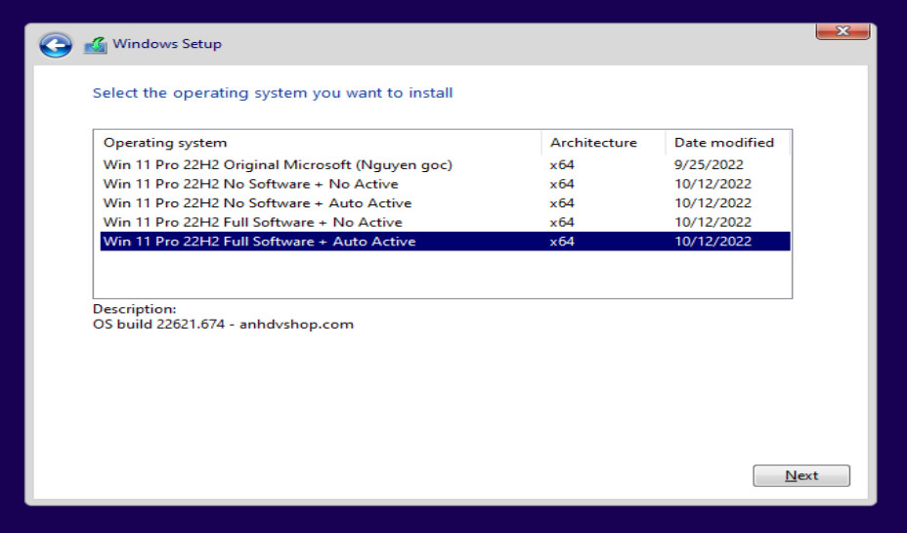Viewport: 907px width, 533px height.
Task: Click the Architecture column header
Action: coord(603,143)
